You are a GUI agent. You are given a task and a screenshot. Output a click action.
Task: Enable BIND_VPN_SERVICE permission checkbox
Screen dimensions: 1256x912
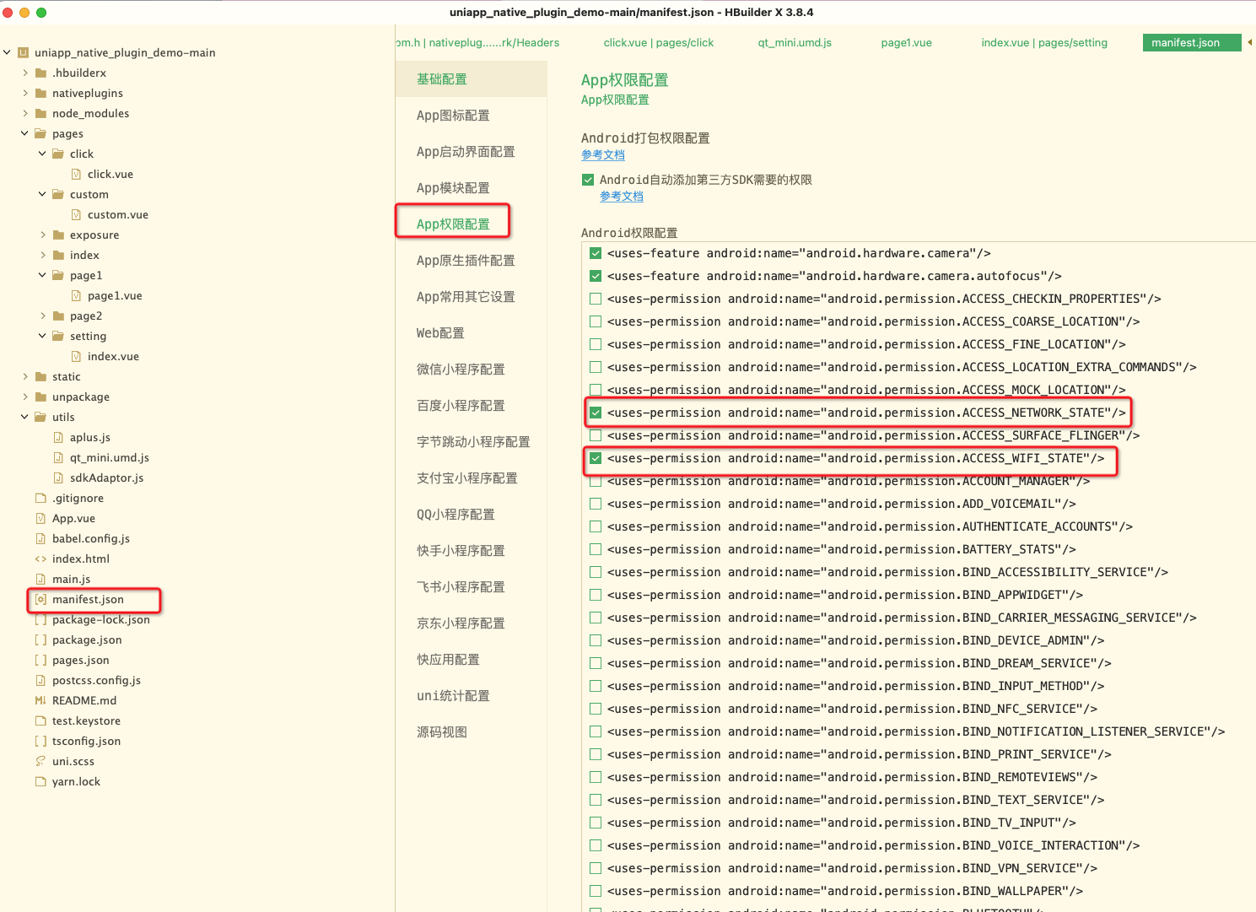coord(596,868)
